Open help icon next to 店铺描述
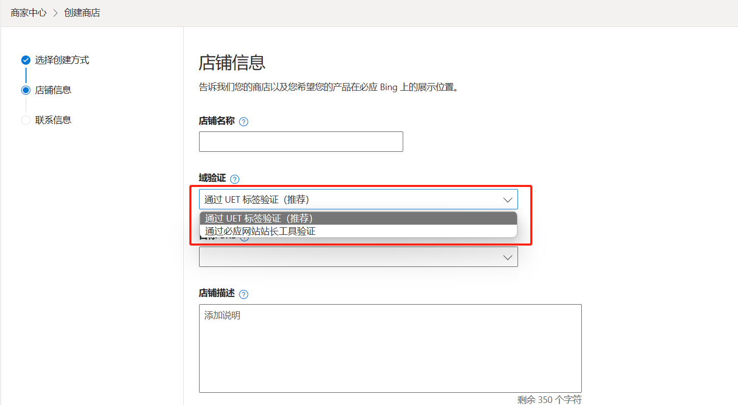Image resolution: width=738 pixels, height=405 pixels. (243, 294)
